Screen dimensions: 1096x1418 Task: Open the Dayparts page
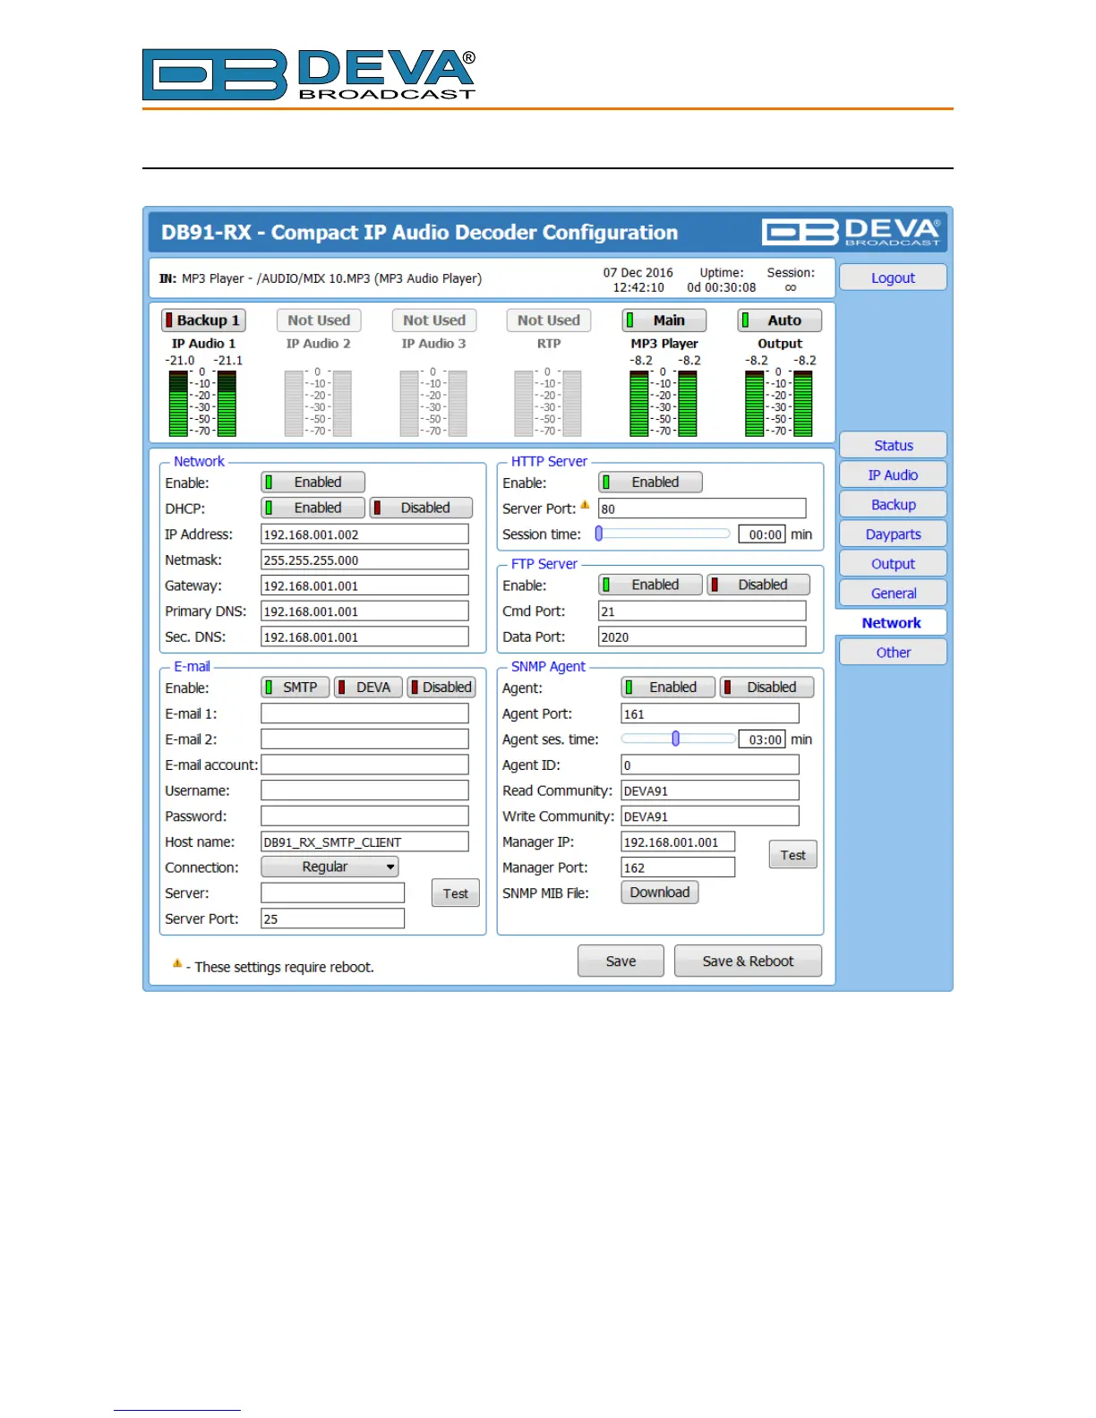pyautogui.click(x=893, y=534)
